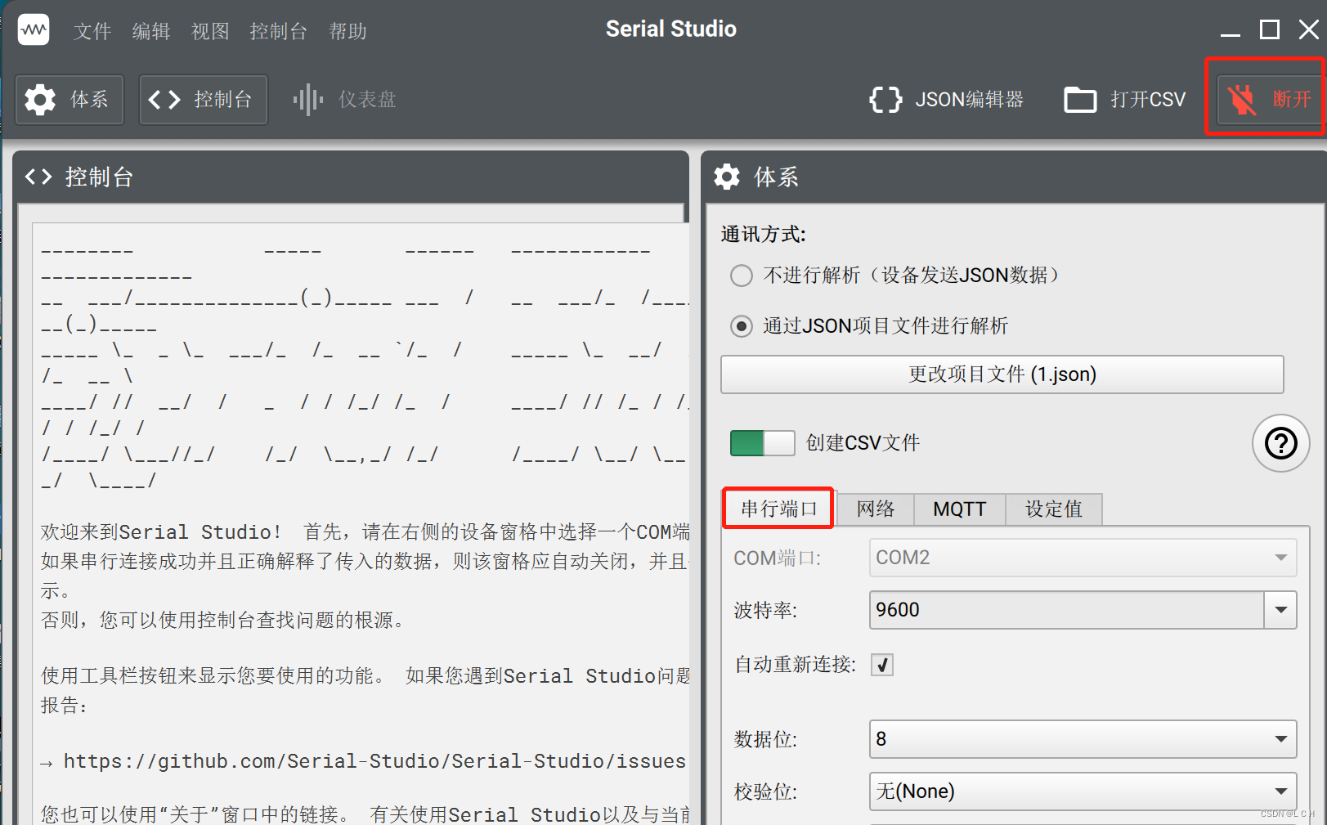
Task: Click the 断开 disconnect plug button
Action: point(1269,100)
